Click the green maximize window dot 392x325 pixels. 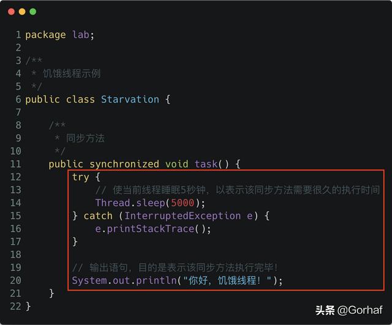pos(32,12)
